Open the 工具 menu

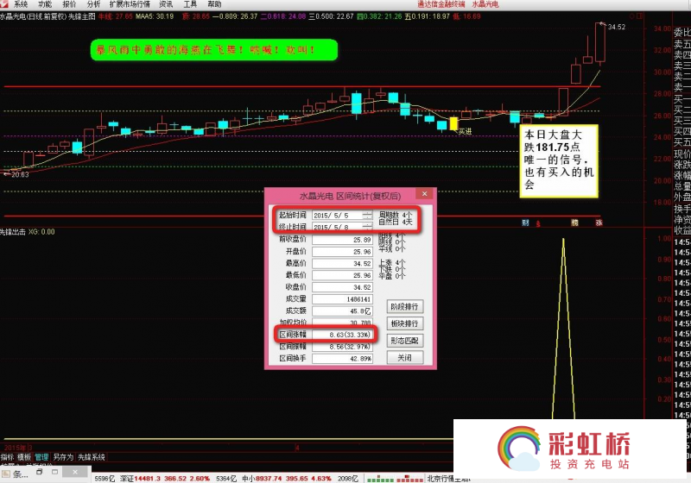tap(189, 4)
